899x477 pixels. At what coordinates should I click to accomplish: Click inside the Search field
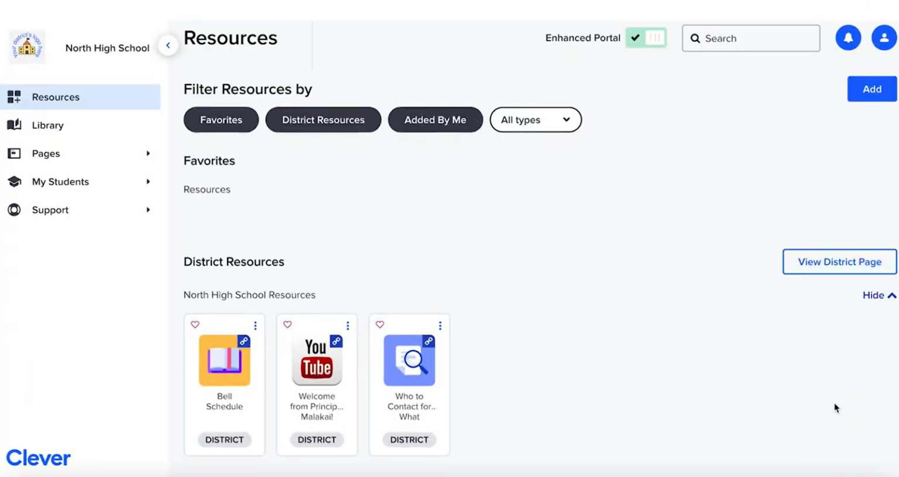[751, 38]
